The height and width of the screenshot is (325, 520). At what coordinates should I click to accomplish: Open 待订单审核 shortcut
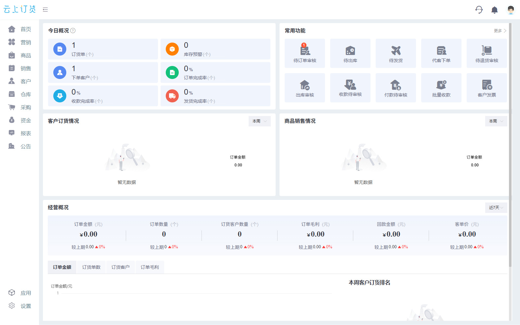305,53
